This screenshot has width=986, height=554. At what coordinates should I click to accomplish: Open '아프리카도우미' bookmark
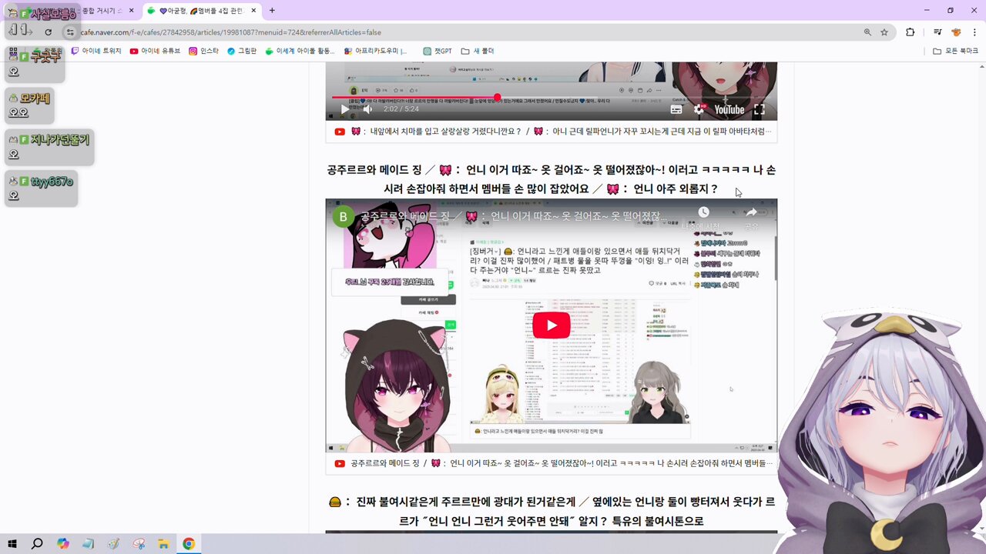pos(376,51)
